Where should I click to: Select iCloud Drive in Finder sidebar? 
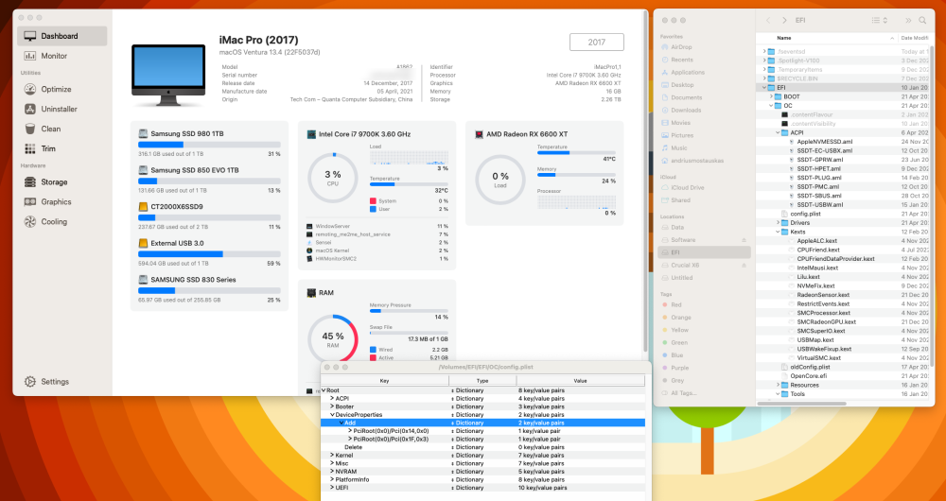(687, 187)
